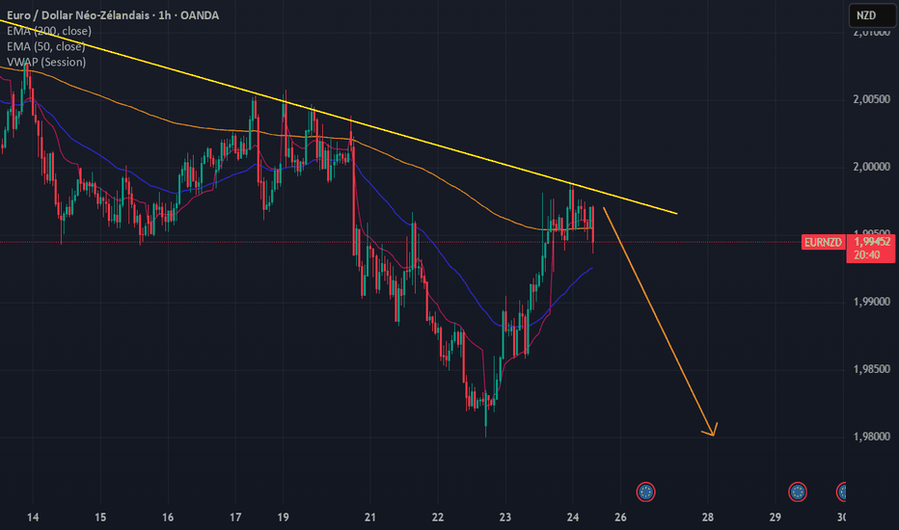Select the VWAP (Session) indicator label

pos(46,62)
